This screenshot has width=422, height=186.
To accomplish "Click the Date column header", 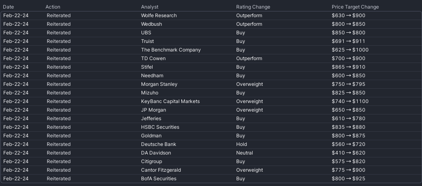I will 8,7.
